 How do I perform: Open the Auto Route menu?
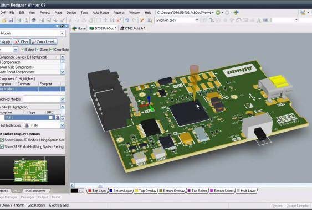pyautogui.click(x=101, y=13)
